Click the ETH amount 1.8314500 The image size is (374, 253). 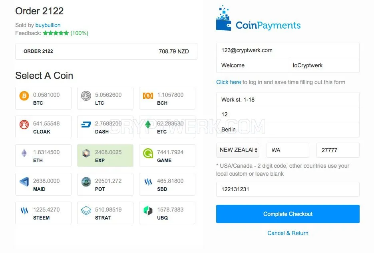pyautogui.click(x=46, y=153)
